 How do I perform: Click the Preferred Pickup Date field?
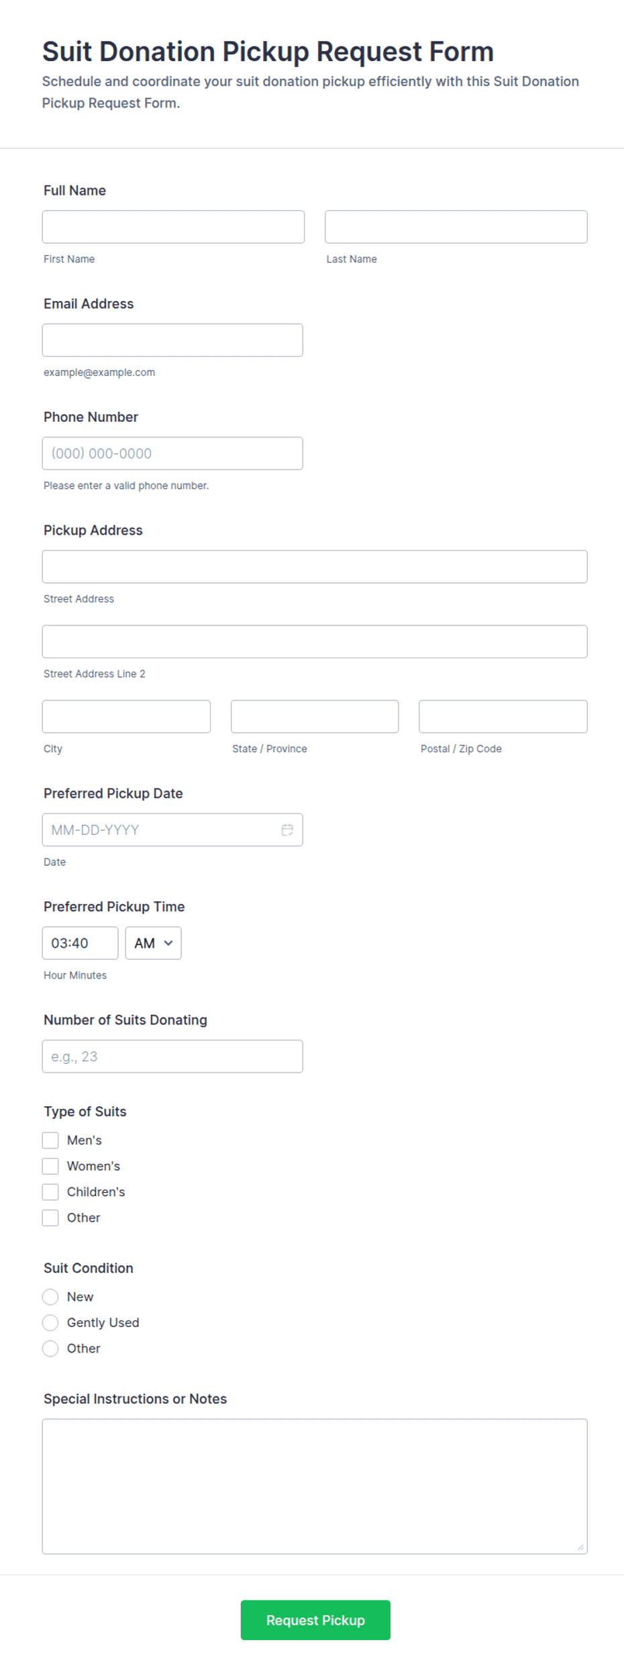(x=172, y=830)
